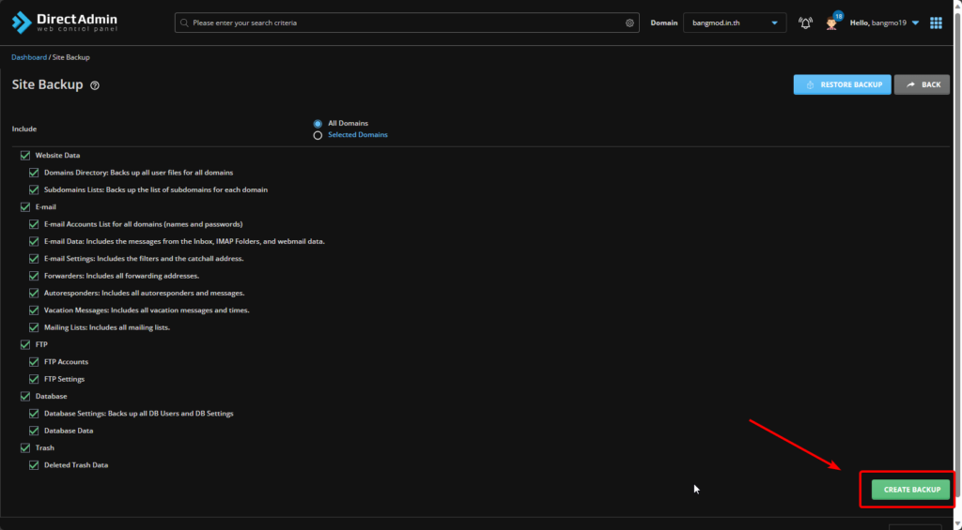962x530 pixels.
Task: Open the apps grid menu icon
Action: coord(936,23)
